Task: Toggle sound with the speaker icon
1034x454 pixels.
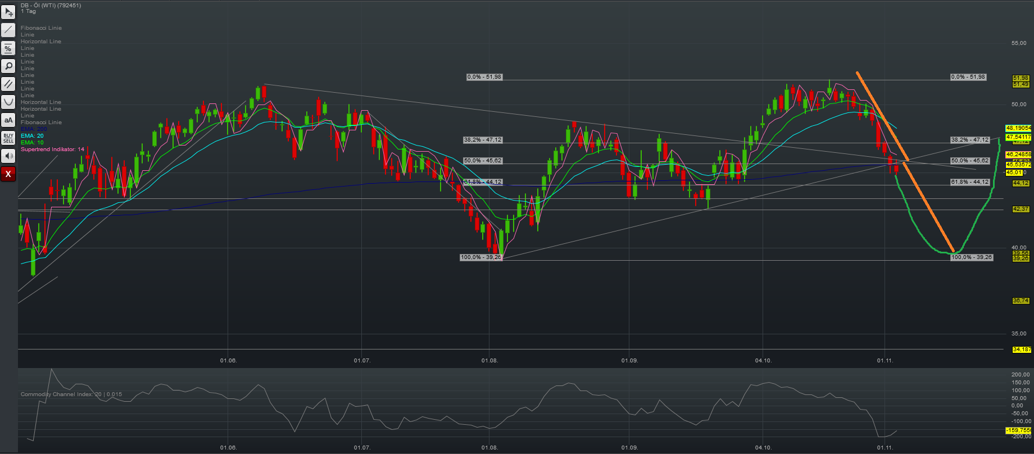Action: click(x=8, y=156)
